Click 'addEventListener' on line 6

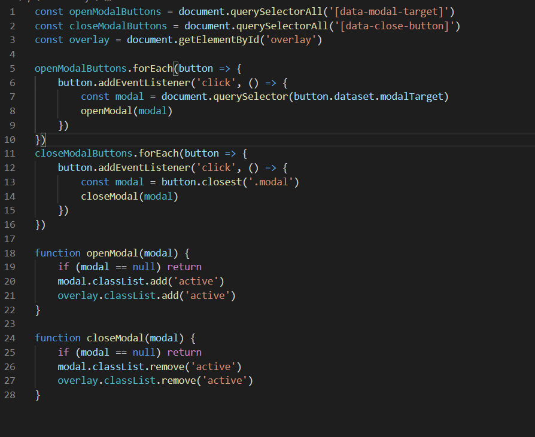coord(144,83)
